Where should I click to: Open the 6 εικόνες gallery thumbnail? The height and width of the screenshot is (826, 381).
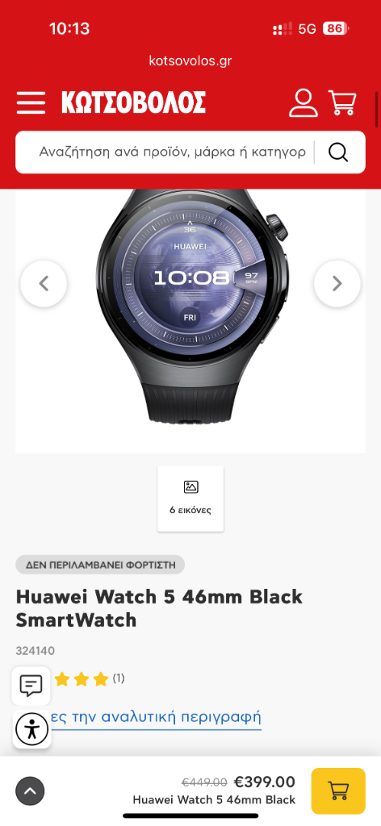191,499
